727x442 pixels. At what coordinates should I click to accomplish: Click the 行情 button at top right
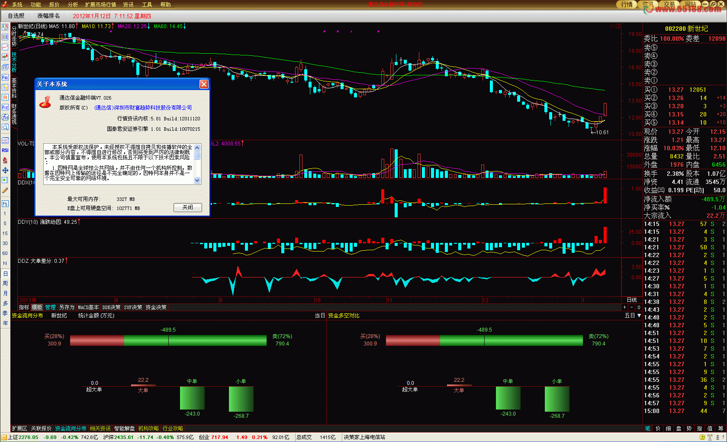click(x=626, y=4)
